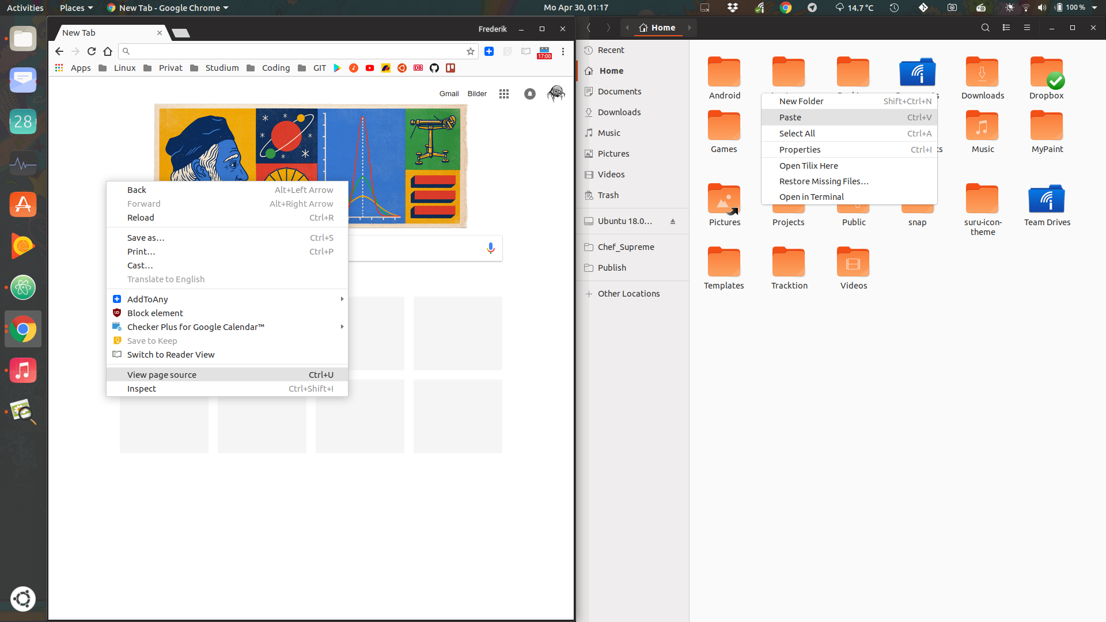
Task: Switch the file manager to list view
Action: point(1006,27)
